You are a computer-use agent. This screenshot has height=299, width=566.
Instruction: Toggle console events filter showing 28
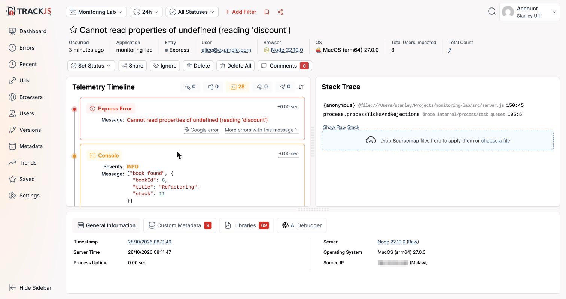coord(238,87)
